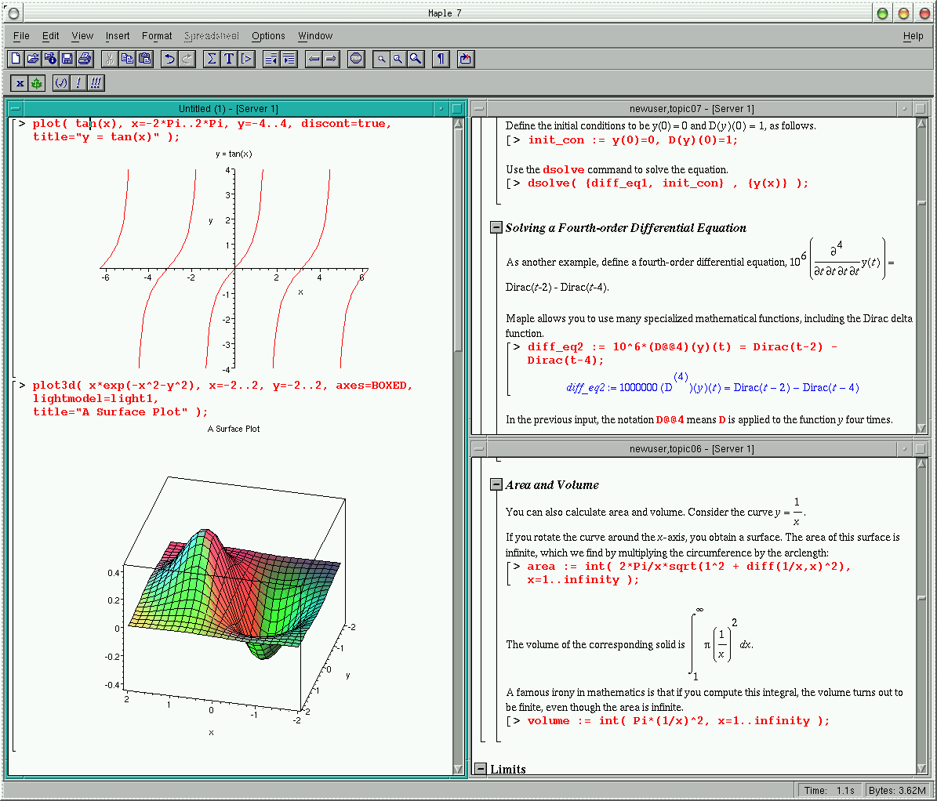The height and width of the screenshot is (801, 937).
Task: Insert Maple input with the Sigma icon
Action: tap(212, 59)
